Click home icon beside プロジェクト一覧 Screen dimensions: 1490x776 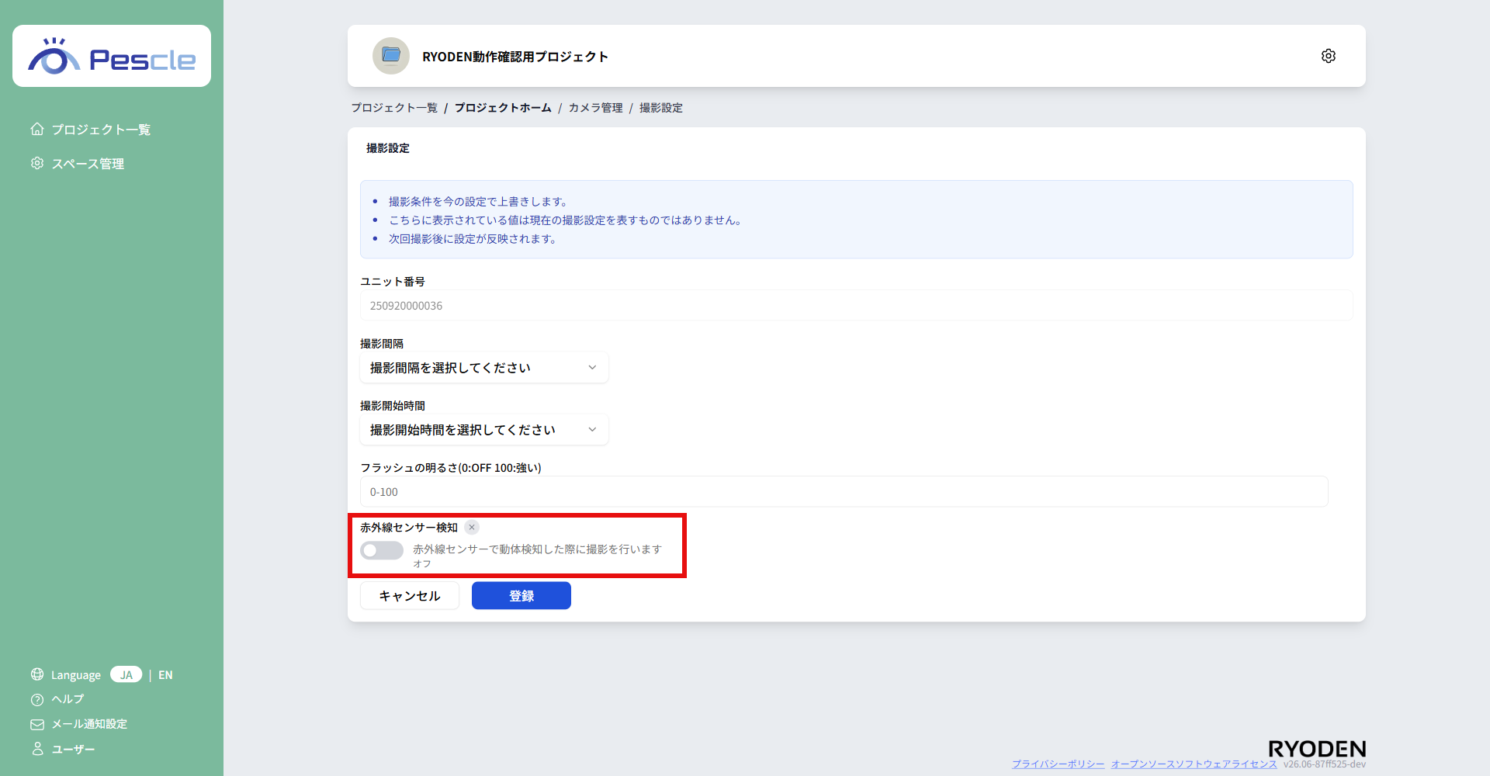click(37, 129)
